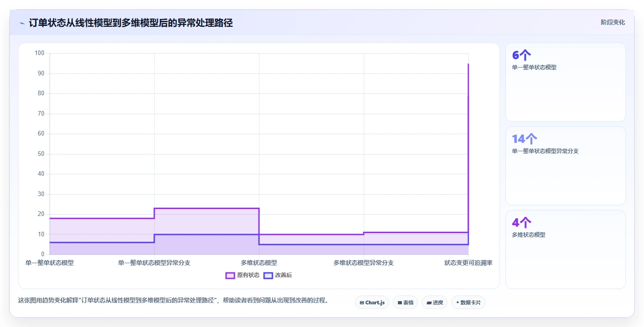Click the description text below the chart
The width and height of the screenshot is (644, 327).
173,300
